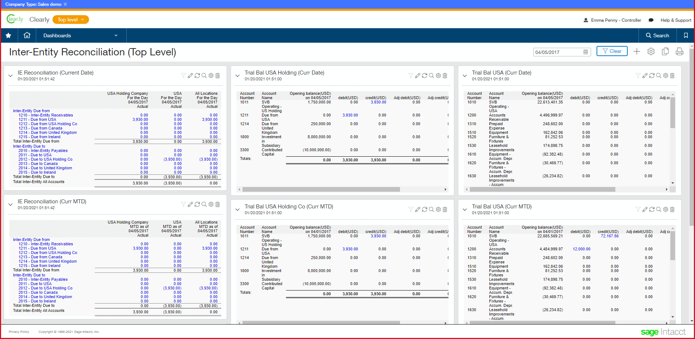Copy the dashboard using the duplicate icon
The image size is (695, 339).
click(665, 52)
